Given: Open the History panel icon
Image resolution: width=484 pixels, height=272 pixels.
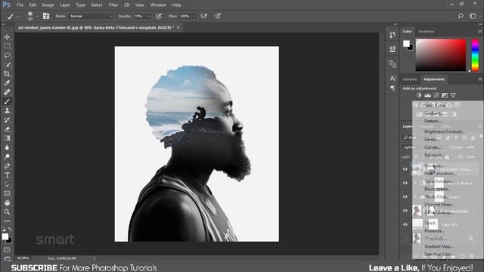Looking at the screenshot, I should tap(392, 35).
